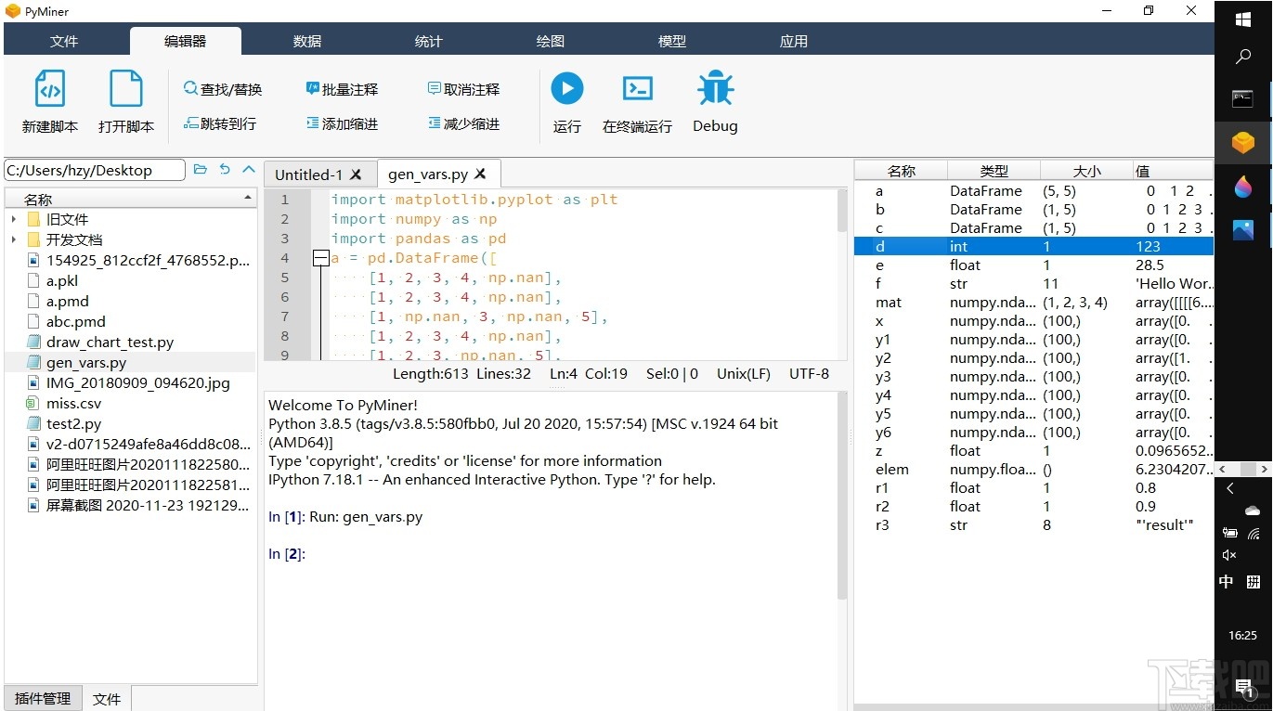Run the script in terminal (在终端运行)
Screen dimensions: 1273x711
pos(637,102)
